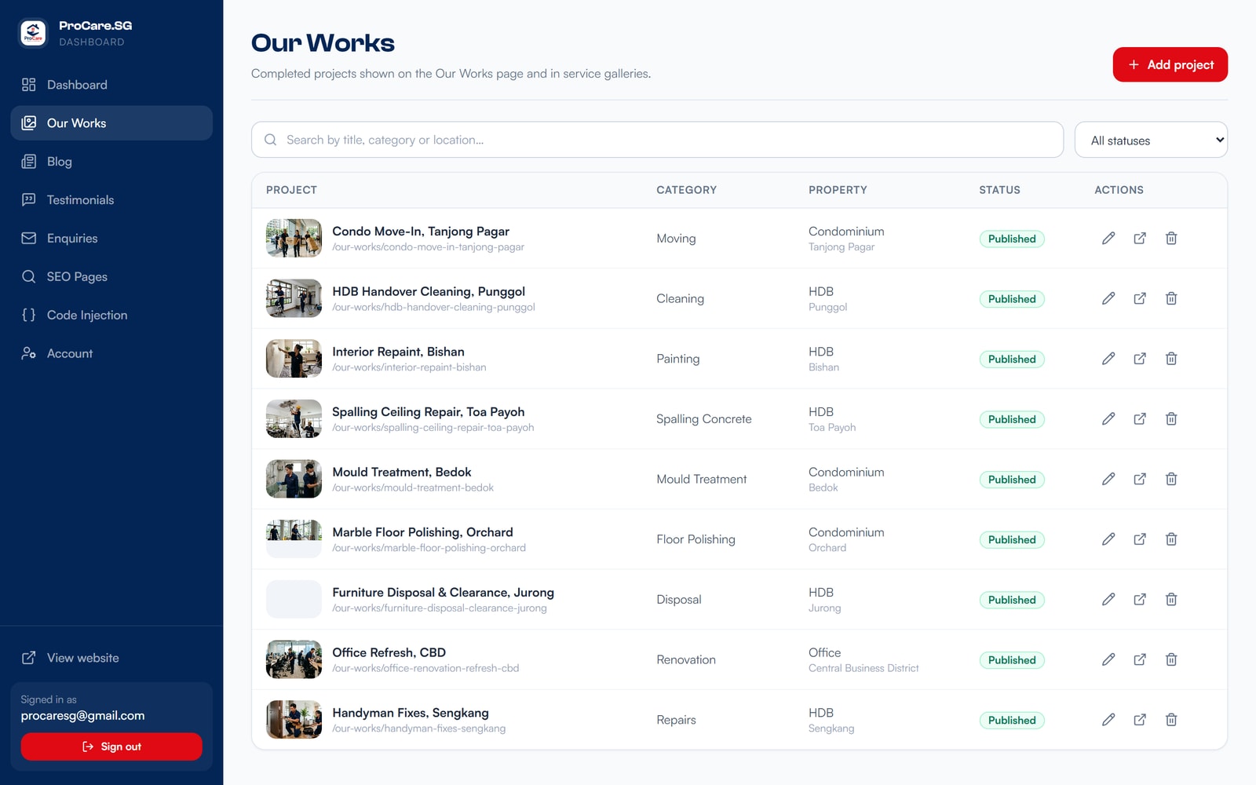This screenshot has width=1256, height=785.
Task: Click the PROJECT column header
Action: pos(291,190)
